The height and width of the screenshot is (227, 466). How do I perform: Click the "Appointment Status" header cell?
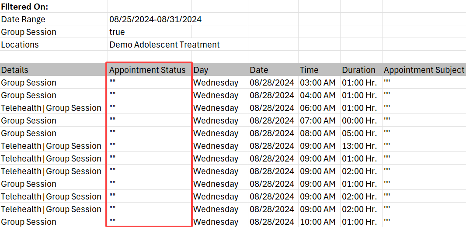147,70
